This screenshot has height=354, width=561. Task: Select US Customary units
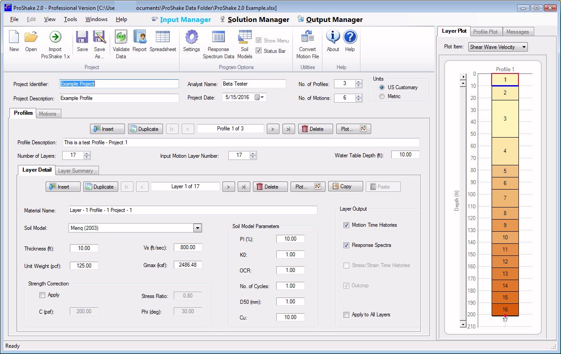[381, 87]
